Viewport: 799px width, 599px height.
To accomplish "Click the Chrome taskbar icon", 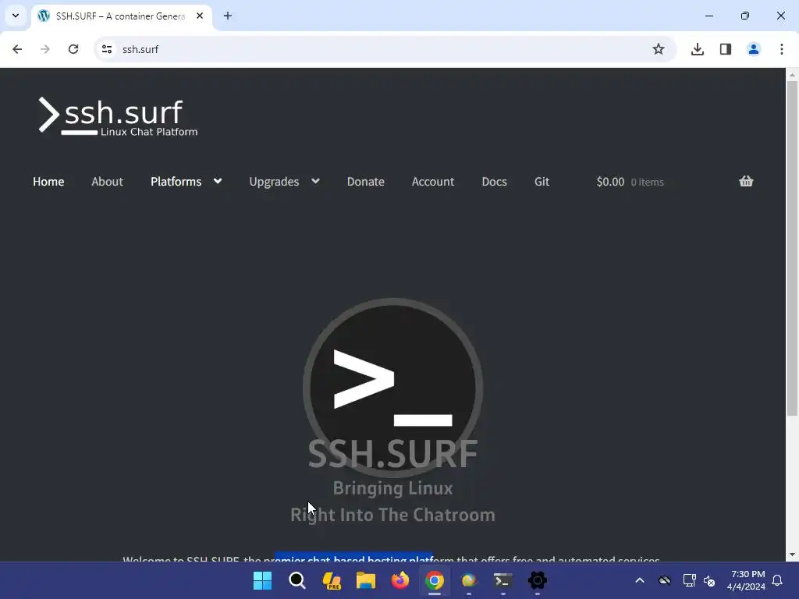I will click(x=435, y=580).
